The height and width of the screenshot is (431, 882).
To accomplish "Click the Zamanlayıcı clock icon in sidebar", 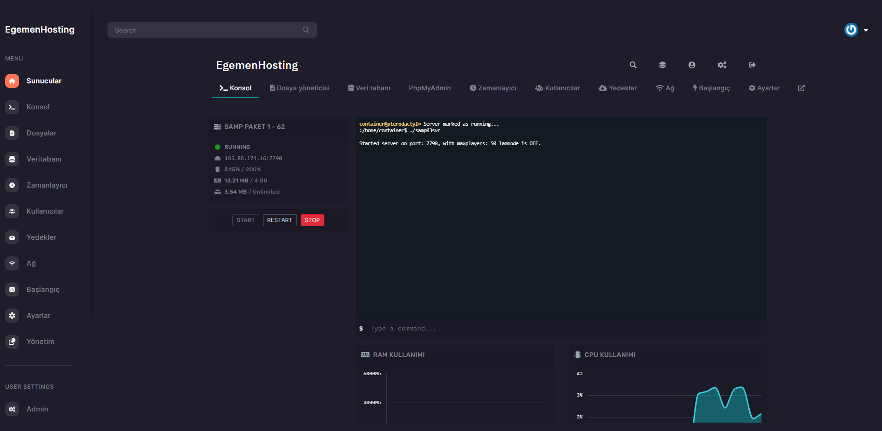I will pyautogui.click(x=12, y=185).
